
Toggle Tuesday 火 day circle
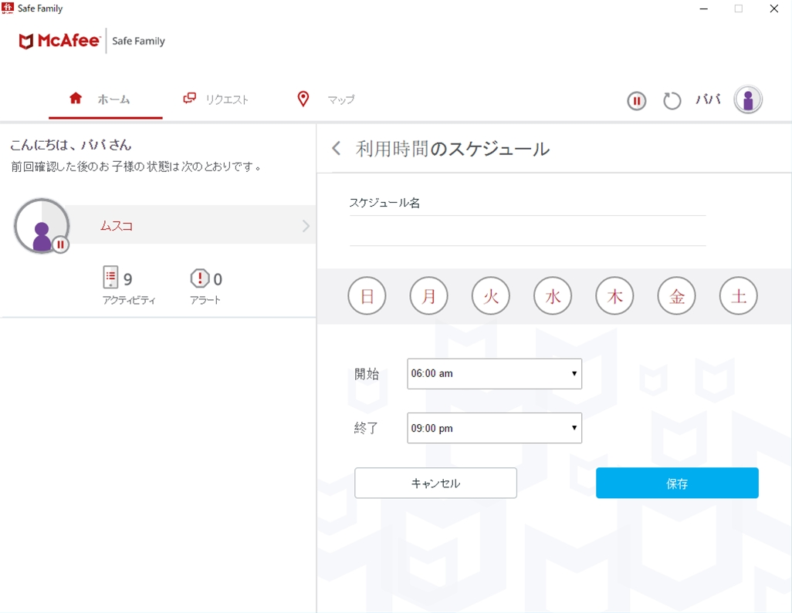click(491, 295)
